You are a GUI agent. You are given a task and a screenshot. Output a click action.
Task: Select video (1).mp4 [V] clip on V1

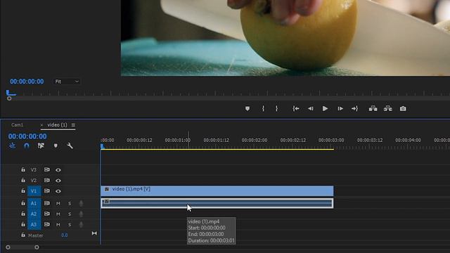click(217, 191)
